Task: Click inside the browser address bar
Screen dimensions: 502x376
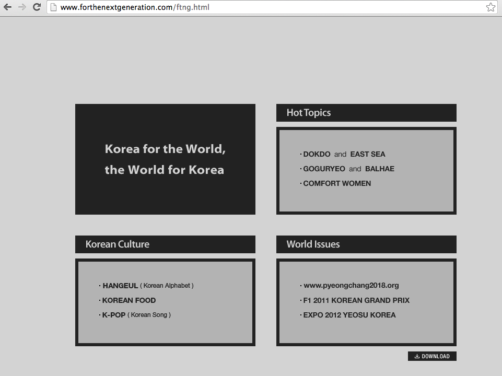Action: tap(209, 7)
